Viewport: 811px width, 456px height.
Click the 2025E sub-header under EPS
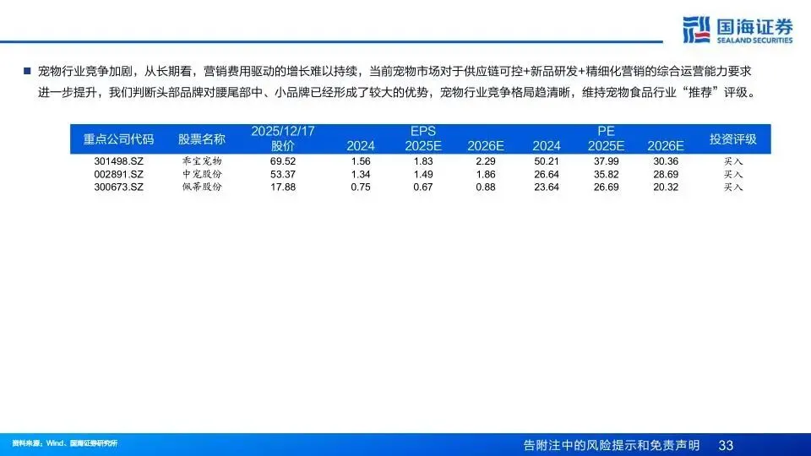coord(423,146)
